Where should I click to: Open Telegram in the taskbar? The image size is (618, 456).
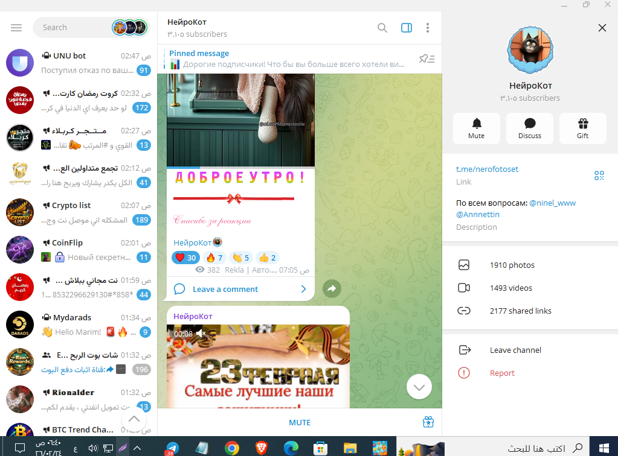172,448
